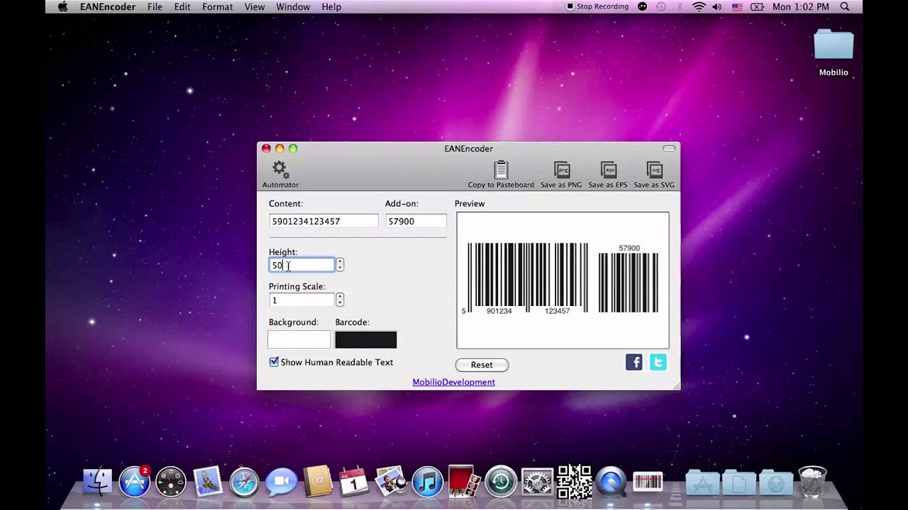Screen dimensions: 908x510
Task: Open the Format menu
Action: 217,6
